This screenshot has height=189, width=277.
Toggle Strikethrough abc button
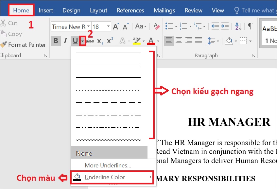click(90, 41)
